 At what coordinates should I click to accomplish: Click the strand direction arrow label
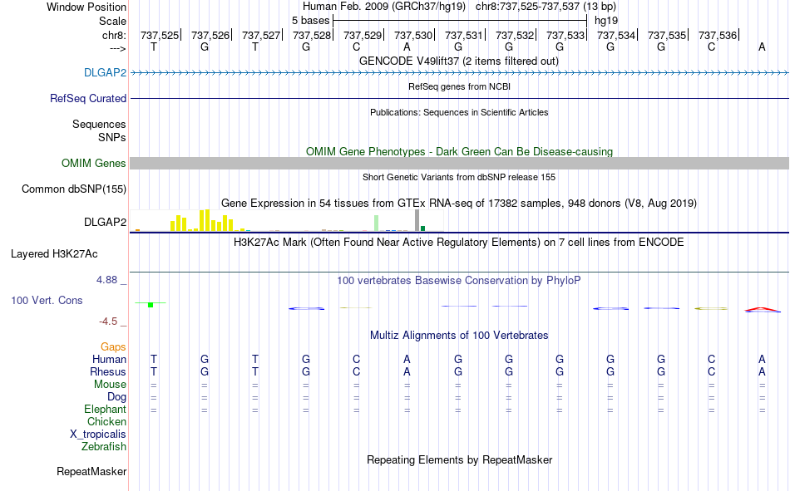[x=118, y=48]
